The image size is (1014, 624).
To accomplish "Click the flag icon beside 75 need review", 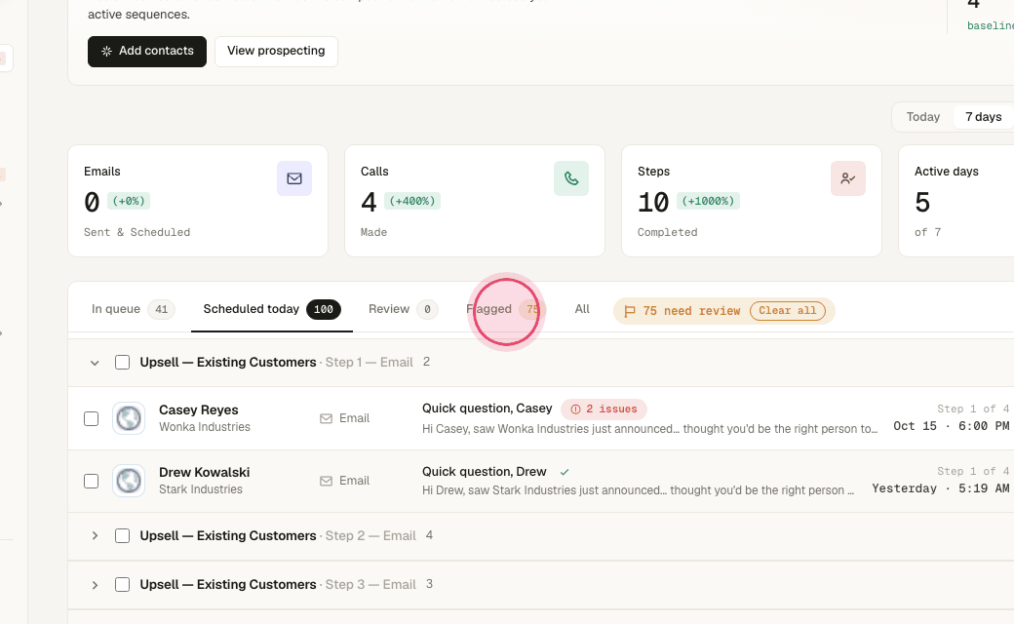I will (629, 312).
